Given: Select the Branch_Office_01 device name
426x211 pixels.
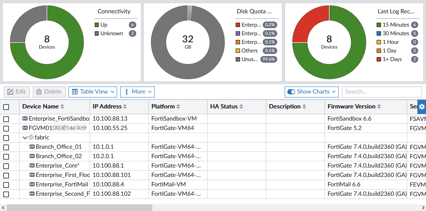Looking at the screenshot, I should [x=59, y=147].
